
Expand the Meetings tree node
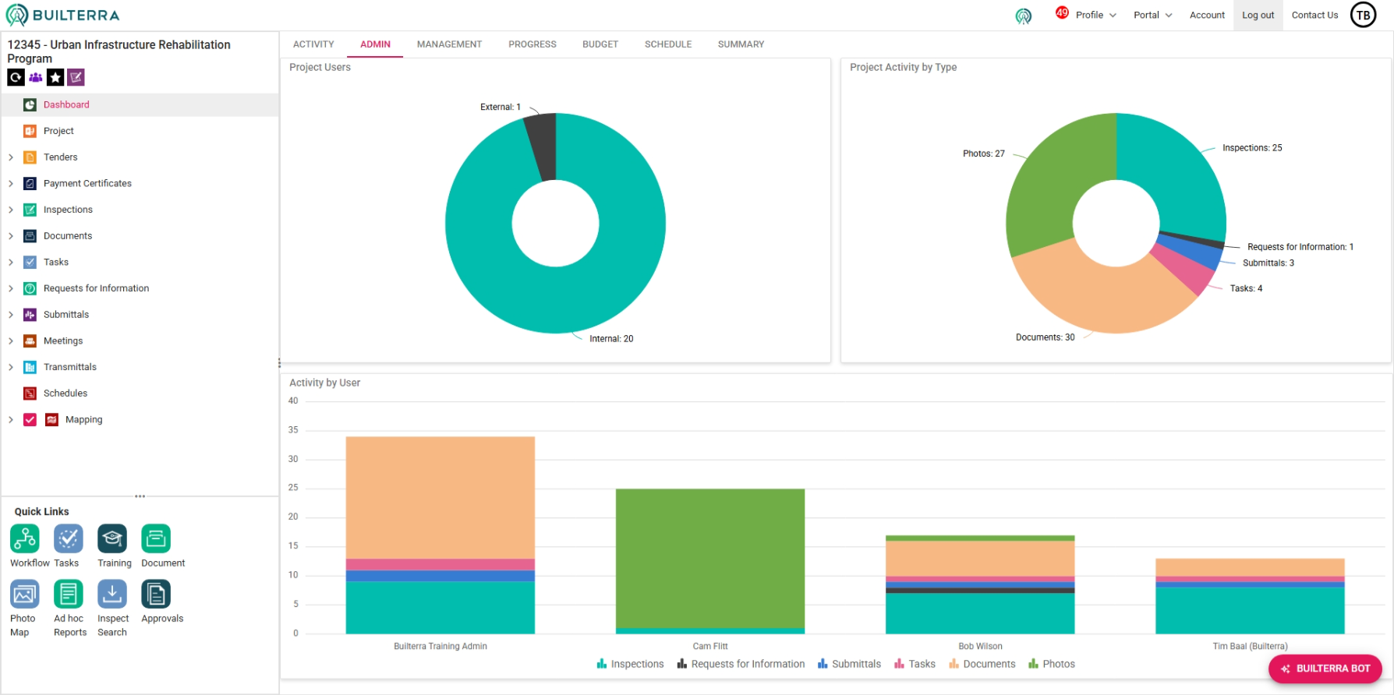coord(11,340)
